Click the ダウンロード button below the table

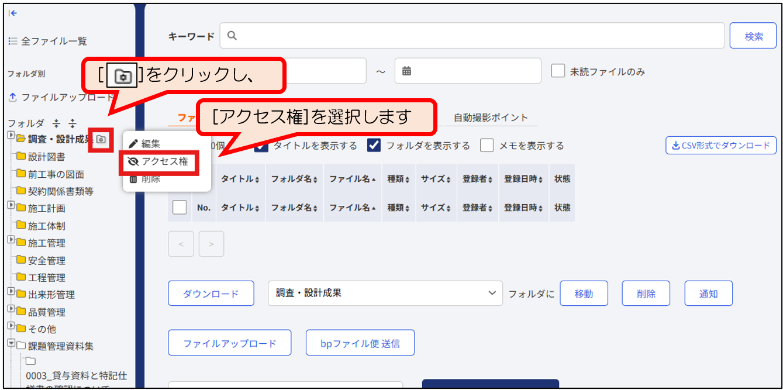(x=211, y=294)
